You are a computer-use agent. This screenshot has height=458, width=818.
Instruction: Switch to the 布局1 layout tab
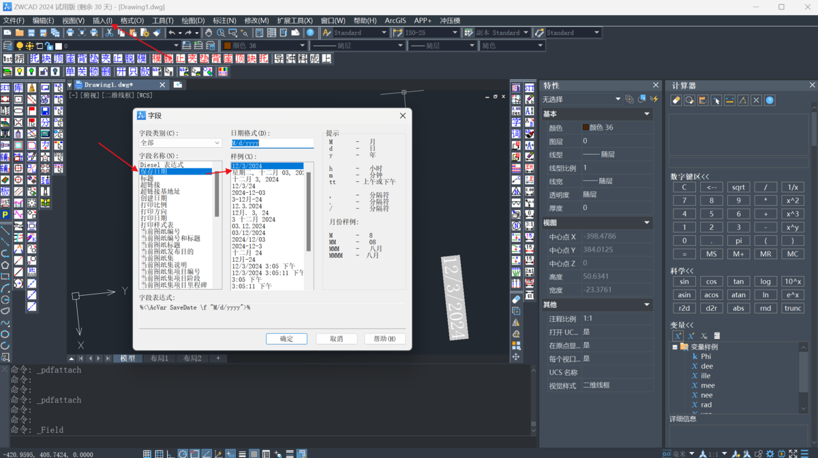(159, 358)
